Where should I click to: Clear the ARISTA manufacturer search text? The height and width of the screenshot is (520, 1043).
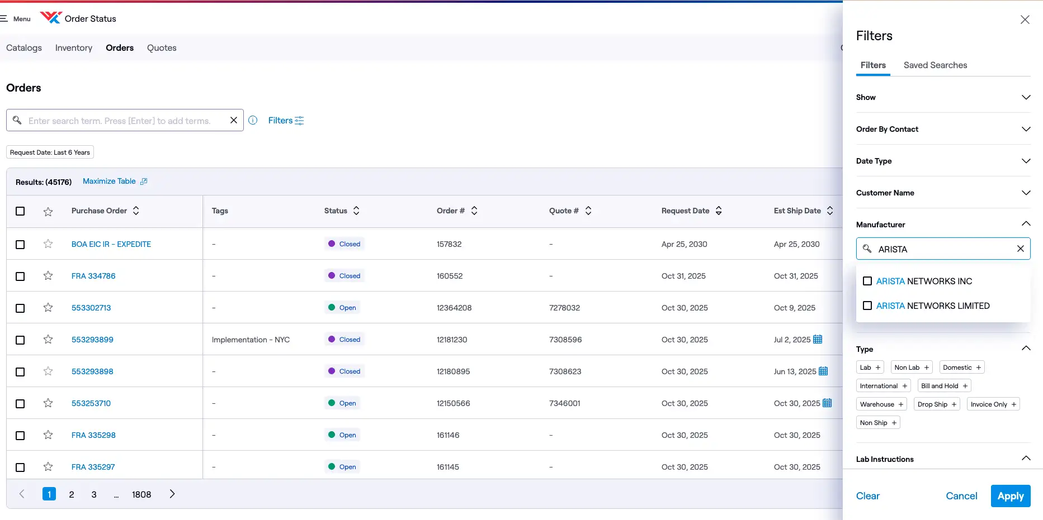point(1020,249)
